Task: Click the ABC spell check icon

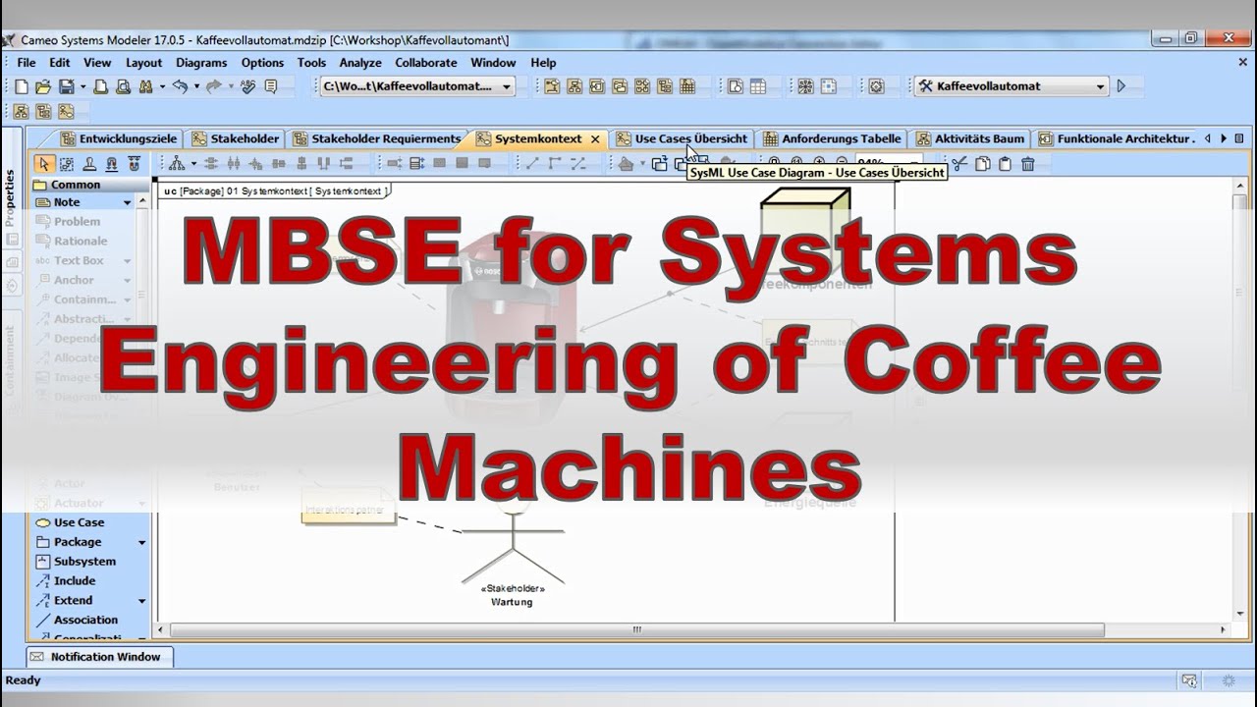Action: (248, 86)
